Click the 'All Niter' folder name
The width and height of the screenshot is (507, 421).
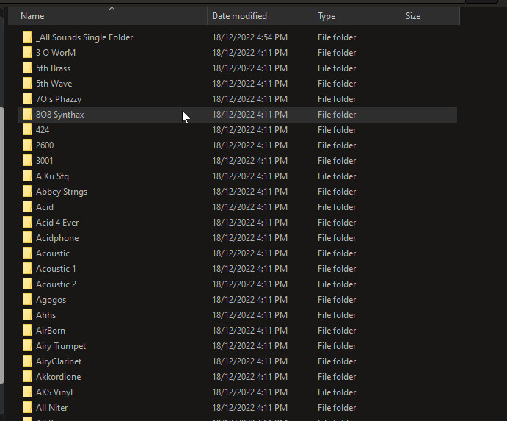(x=52, y=408)
